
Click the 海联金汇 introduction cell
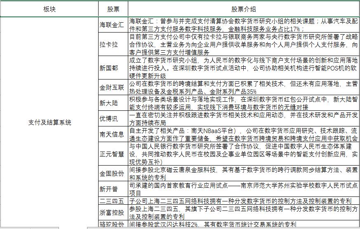coord(244,25)
